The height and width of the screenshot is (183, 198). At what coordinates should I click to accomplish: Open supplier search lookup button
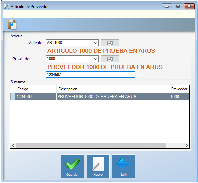click(110, 59)
